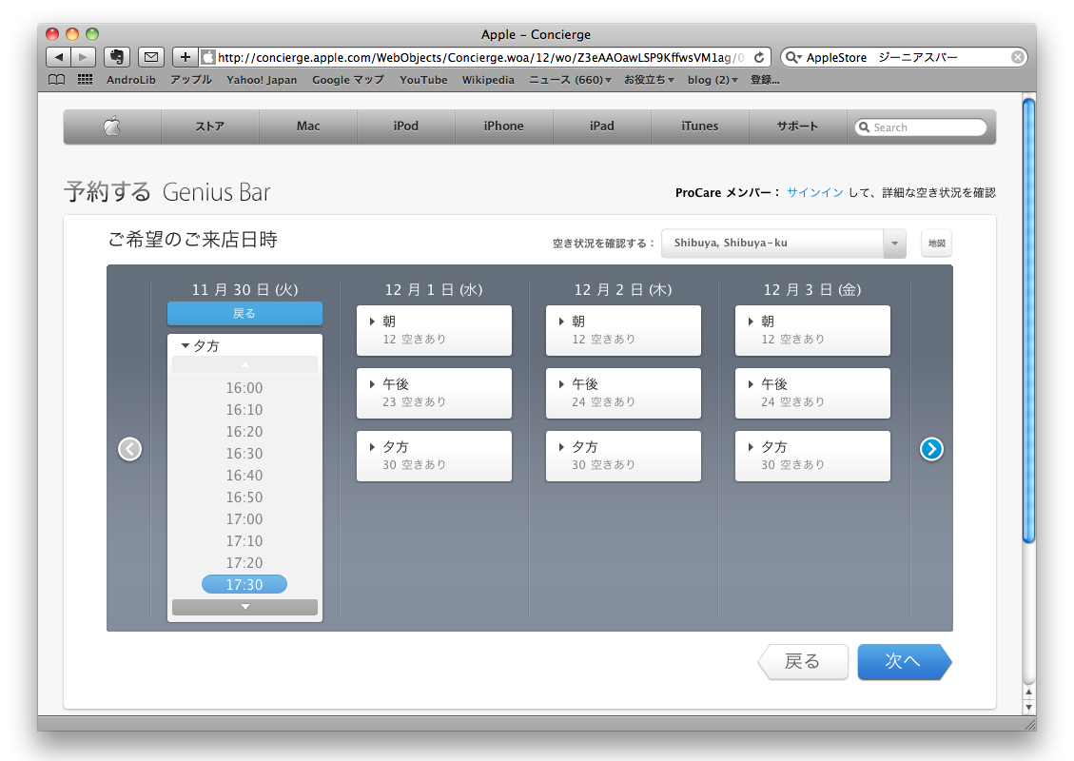This screenshot has height=761, width=1074.
Task: Expand 夕方 for 12月3日
Action: tap(813, 457)
